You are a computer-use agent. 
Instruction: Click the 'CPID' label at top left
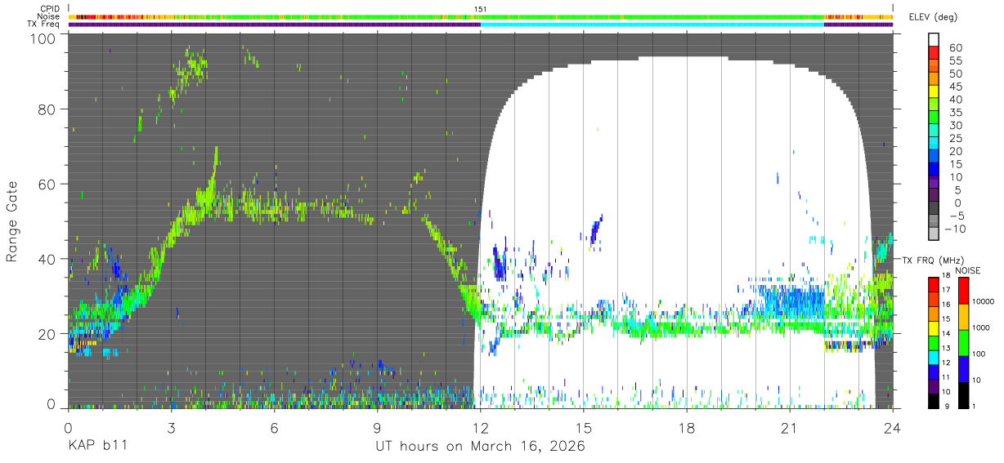pyautogui.click(x=50, y=8)
